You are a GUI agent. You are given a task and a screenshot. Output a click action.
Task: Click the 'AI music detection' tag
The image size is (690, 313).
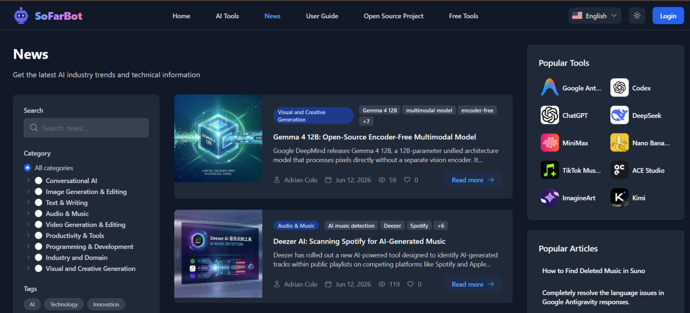351,226
